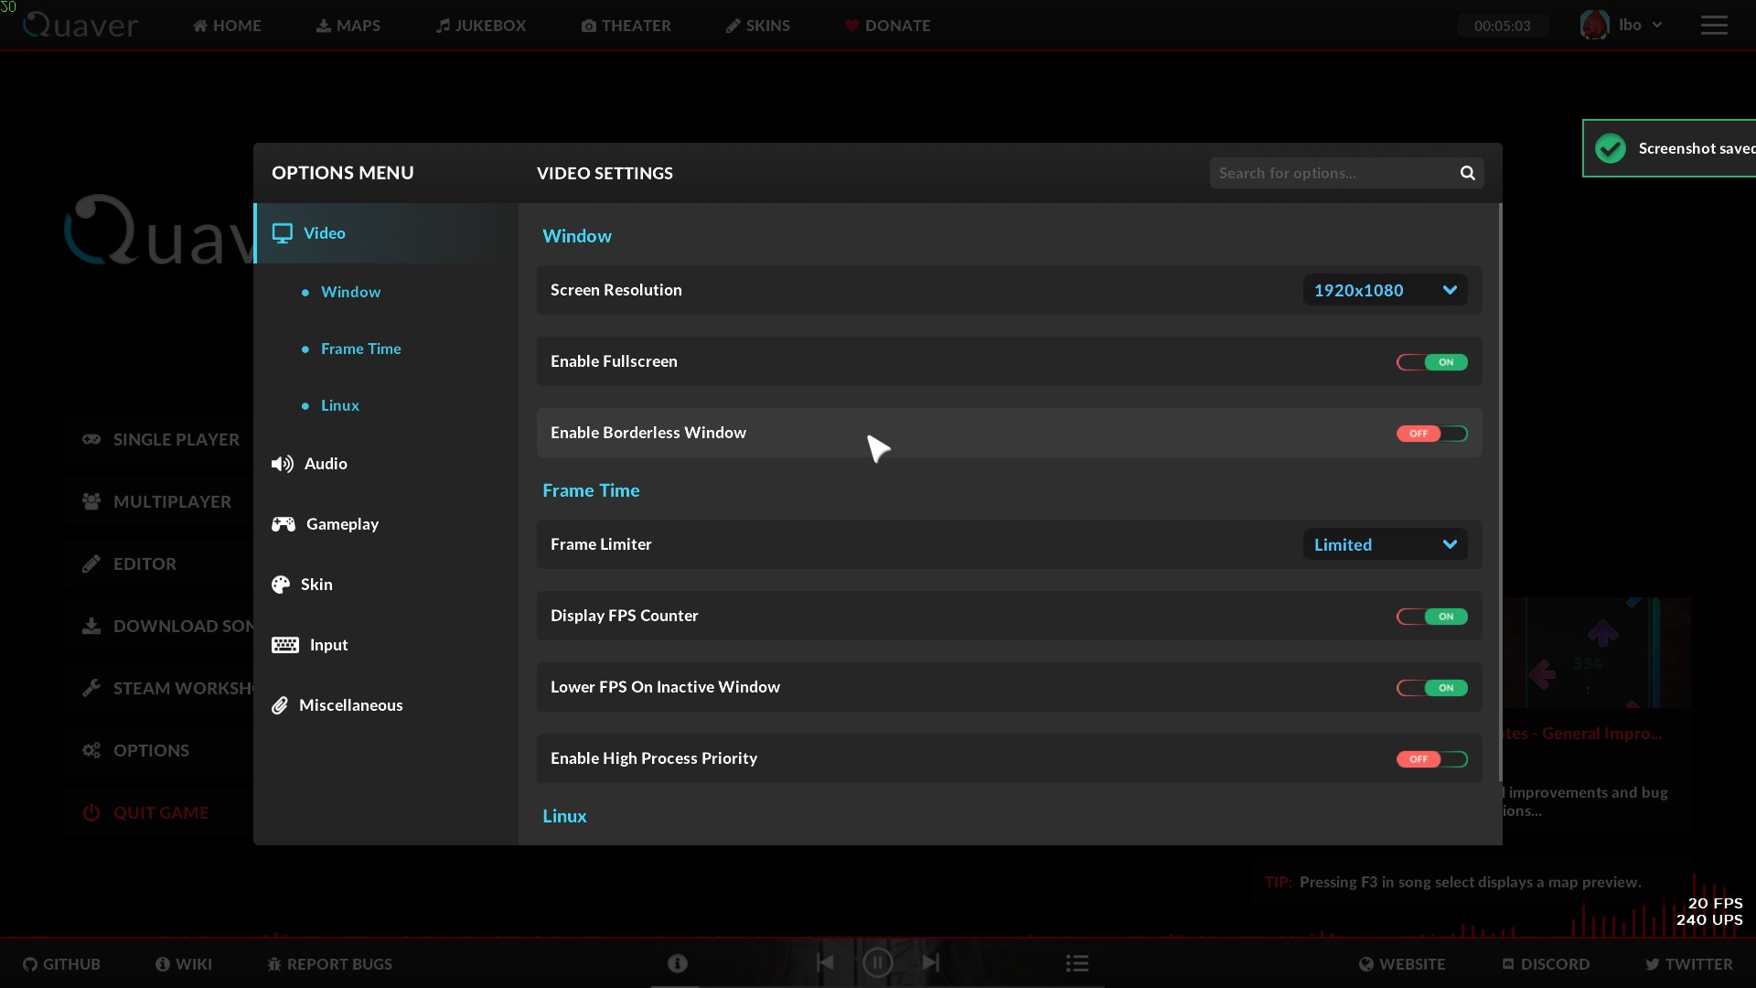Open the Frame Limiter dropdown
1756x988 pixels.
point(1385,544)
